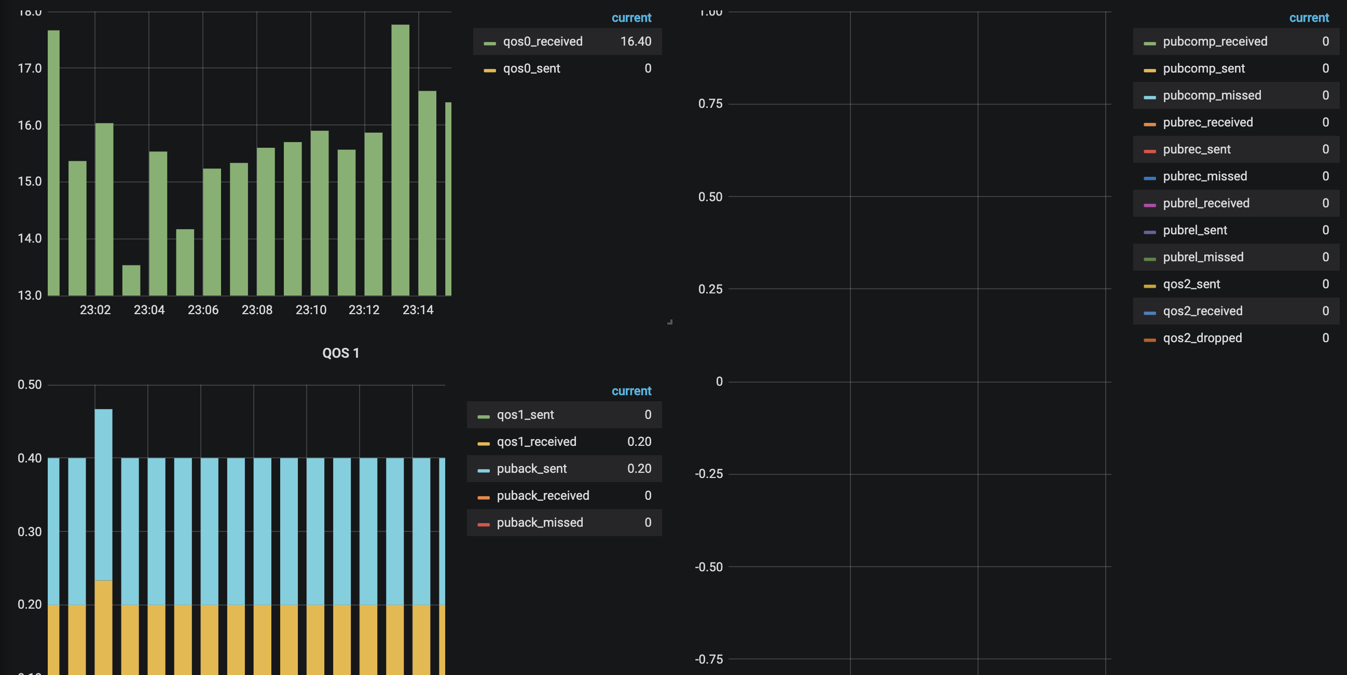Screen dimensions: 1347x675
Task: Select the pubrel_received legend label
Action: click(x=1206, y=203)
